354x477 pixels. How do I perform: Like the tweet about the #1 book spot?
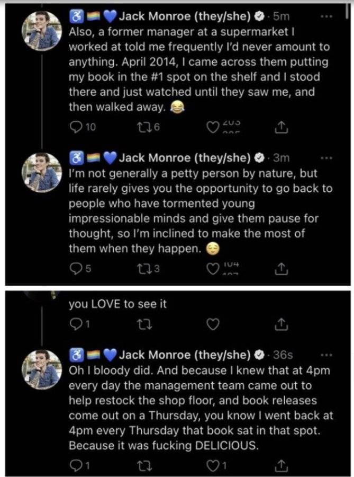[x=213, y=127]
